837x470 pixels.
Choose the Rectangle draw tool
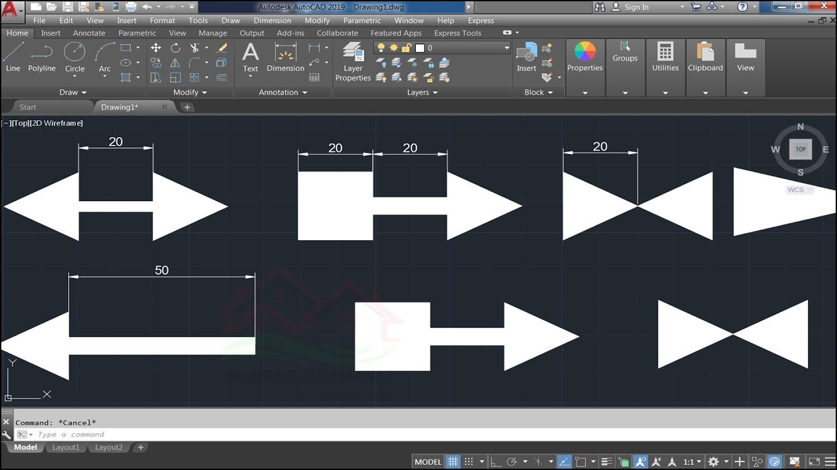(126, 48)
